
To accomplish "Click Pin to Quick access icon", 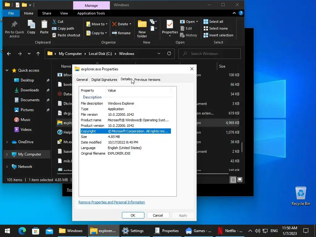I will (14, 29).
